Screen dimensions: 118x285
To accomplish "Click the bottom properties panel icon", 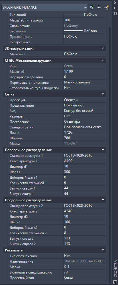I will [115, 282].
